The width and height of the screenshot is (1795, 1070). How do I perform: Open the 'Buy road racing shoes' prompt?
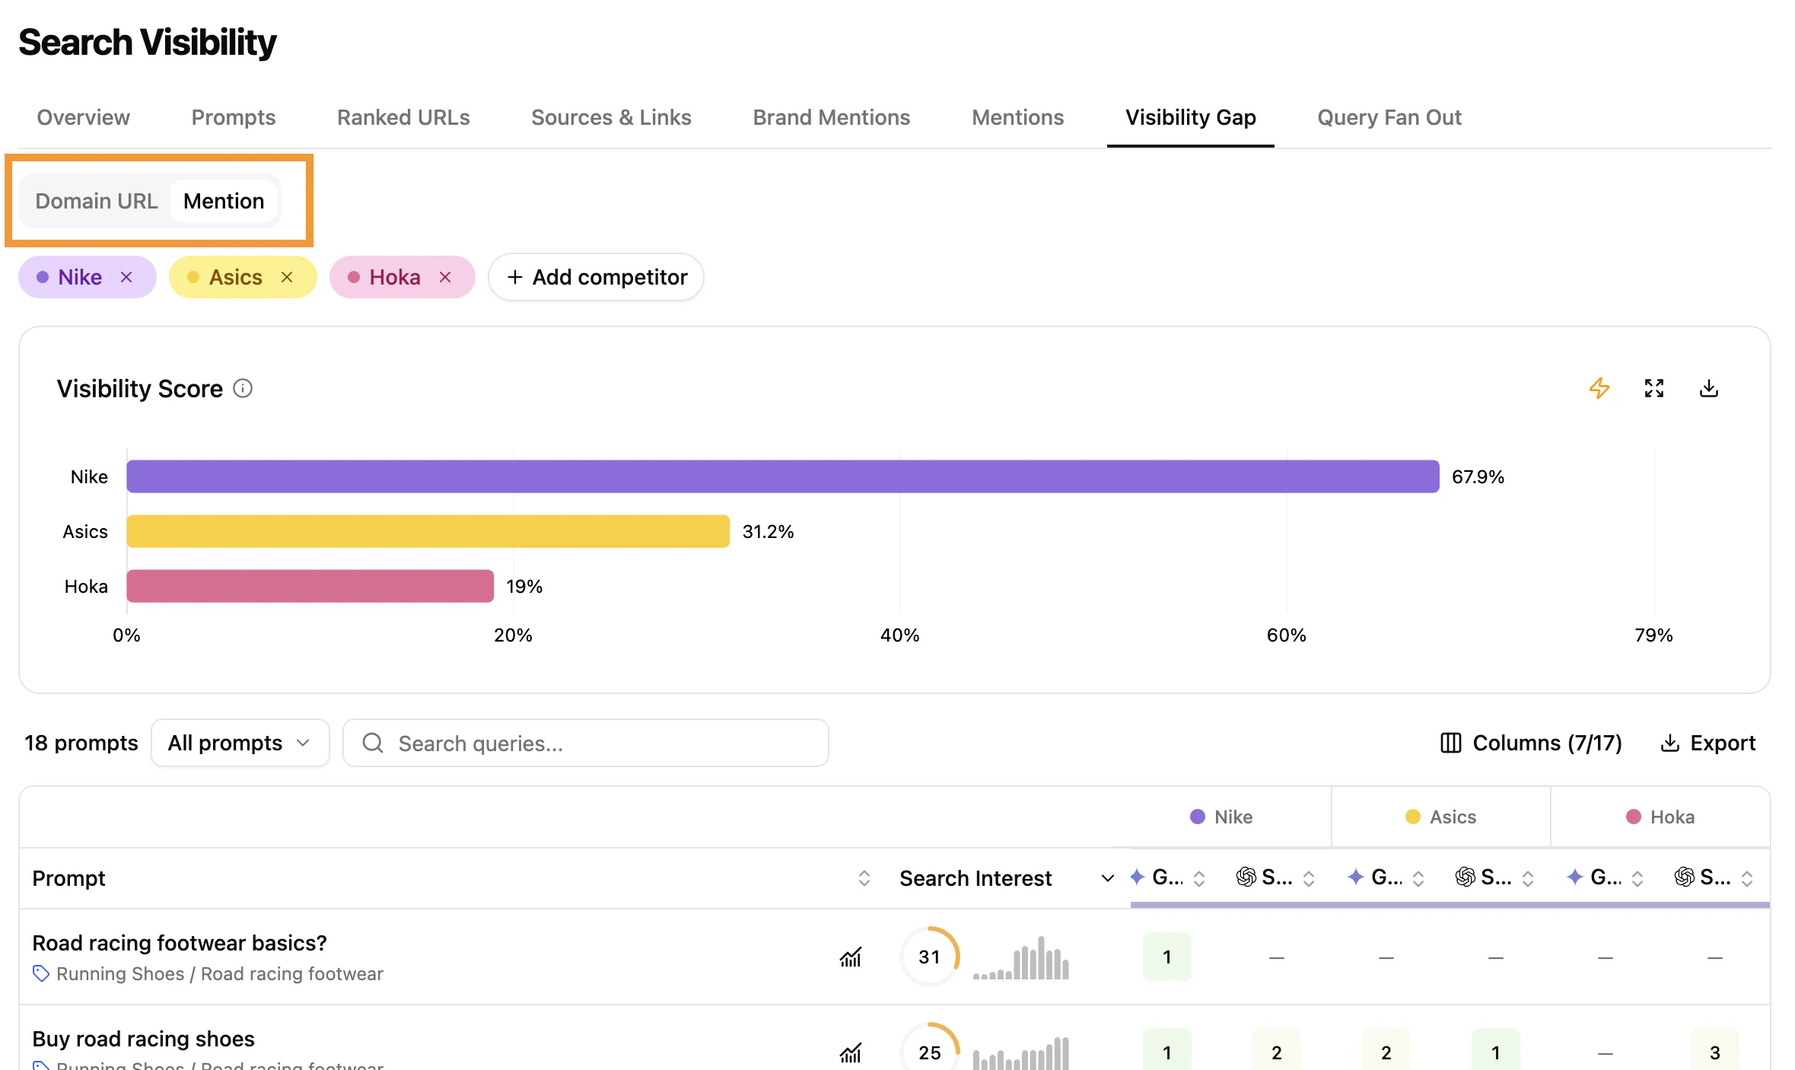(143, 1039)
